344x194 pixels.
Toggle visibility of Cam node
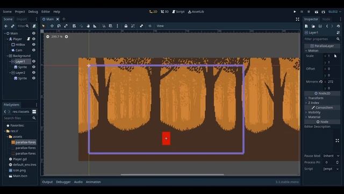34,50
